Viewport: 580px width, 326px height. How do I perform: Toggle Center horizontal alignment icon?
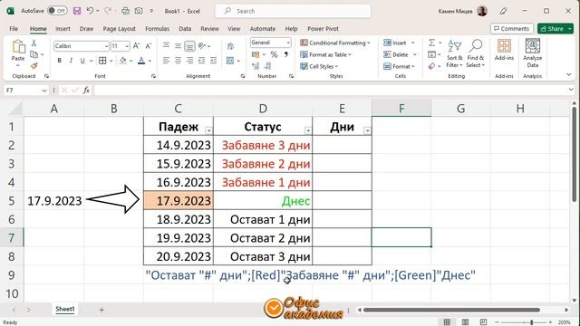coord(178,61)
